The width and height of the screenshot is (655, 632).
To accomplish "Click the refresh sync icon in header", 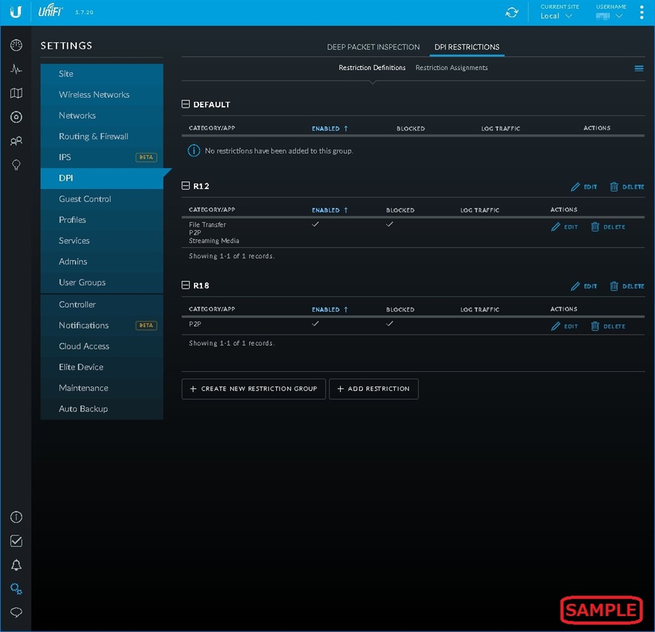I will pyautogui.click(x=512, y=13).
